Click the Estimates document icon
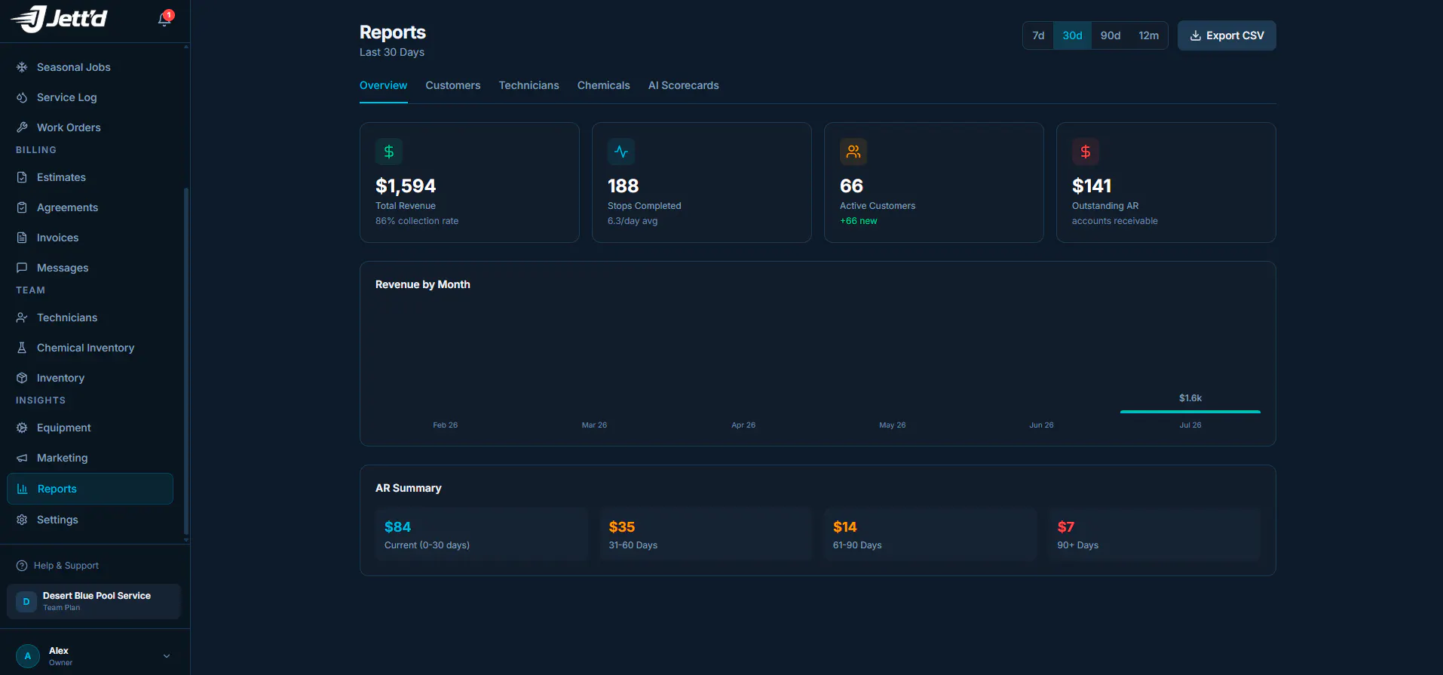 tap(22, 177)
